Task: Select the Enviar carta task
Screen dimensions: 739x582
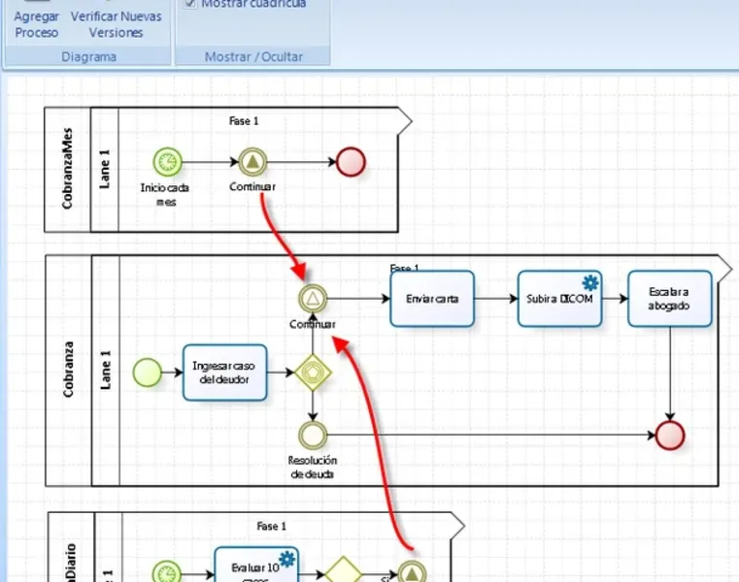Action: pyautogui.click(x=432, y=299)
